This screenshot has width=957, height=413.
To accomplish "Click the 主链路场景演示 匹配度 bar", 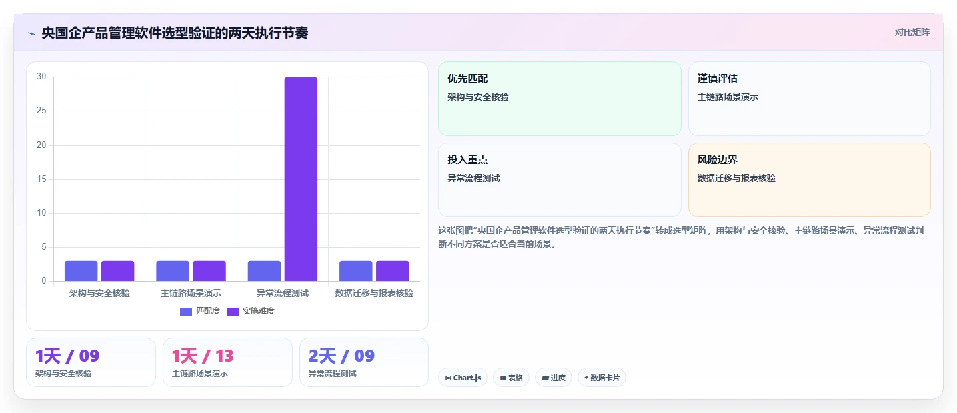I will [173, 271].
